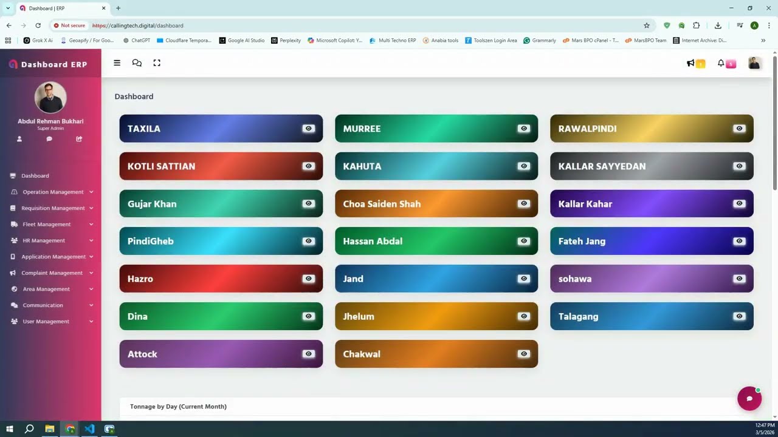Open browser extensions puzzle icon
The width and height of the screenshot is (778, 437).
coord(697,25)
